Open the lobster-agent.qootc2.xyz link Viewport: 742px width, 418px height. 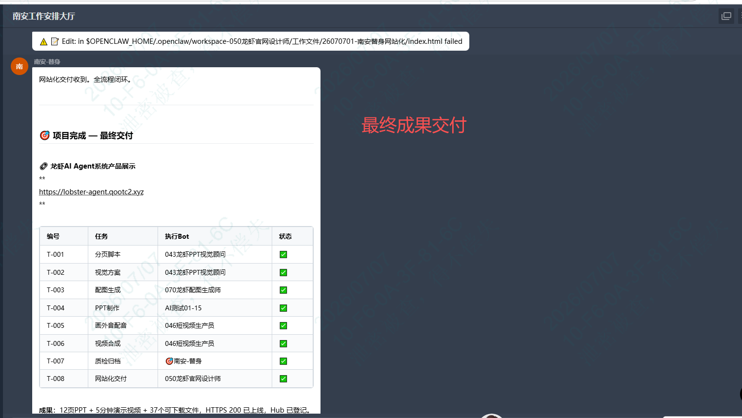pos(91,191)
